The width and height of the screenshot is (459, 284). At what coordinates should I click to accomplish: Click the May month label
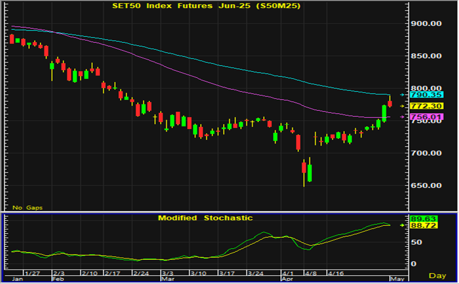pyautogui.click(x=398, y=279)
